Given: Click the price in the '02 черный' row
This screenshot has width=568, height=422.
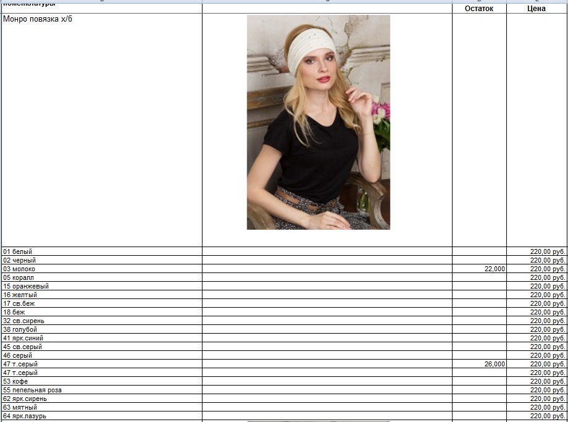Looking at the screenshot, I should (548, 260).
